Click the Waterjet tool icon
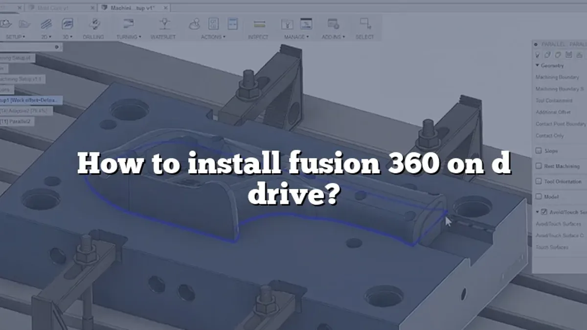This screenshot has height=330, width=587. click(164, 23)
